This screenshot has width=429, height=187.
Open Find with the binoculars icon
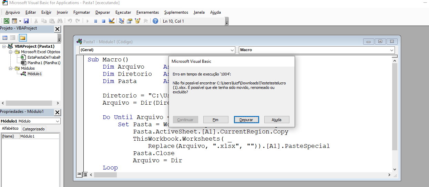tap(60, 21)
